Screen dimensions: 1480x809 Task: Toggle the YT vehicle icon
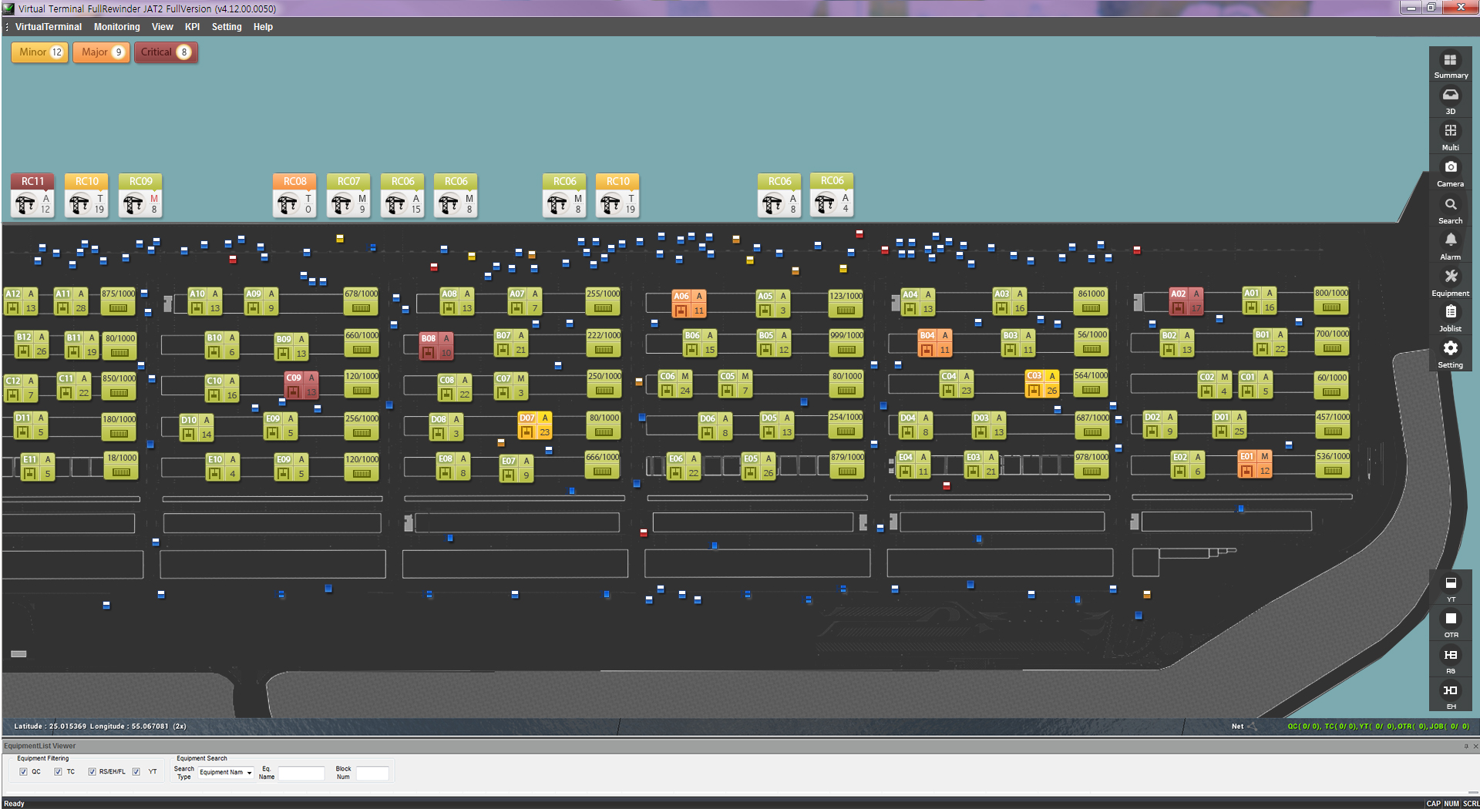pos(1450,584)
